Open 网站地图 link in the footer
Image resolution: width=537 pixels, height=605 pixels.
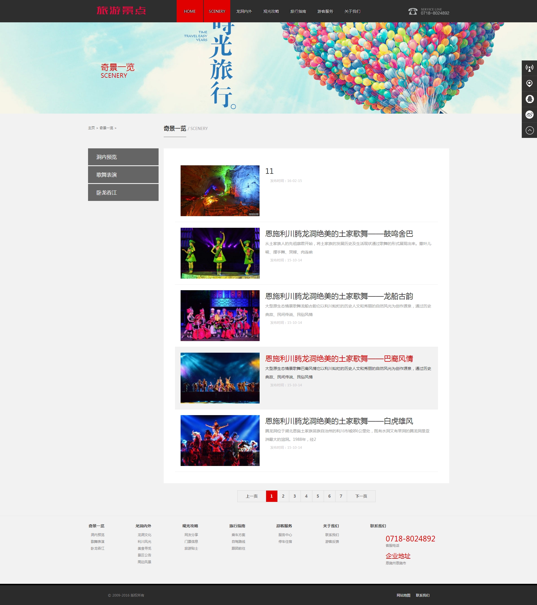pyautogui.click(x=403, y=595)
